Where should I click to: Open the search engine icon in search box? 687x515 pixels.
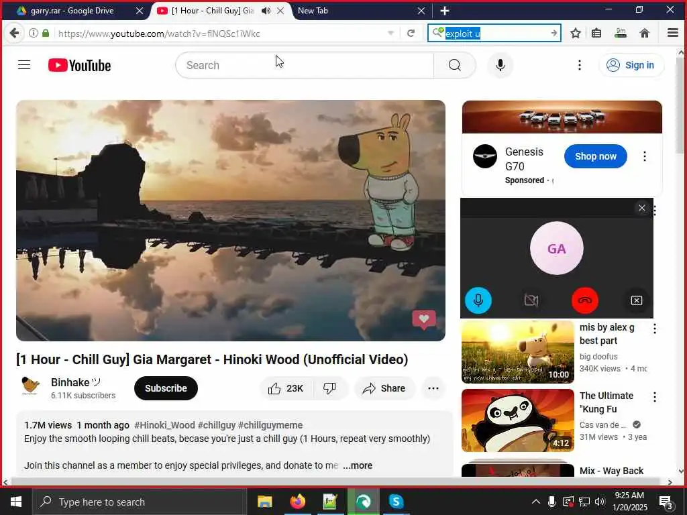coord(437,33)
